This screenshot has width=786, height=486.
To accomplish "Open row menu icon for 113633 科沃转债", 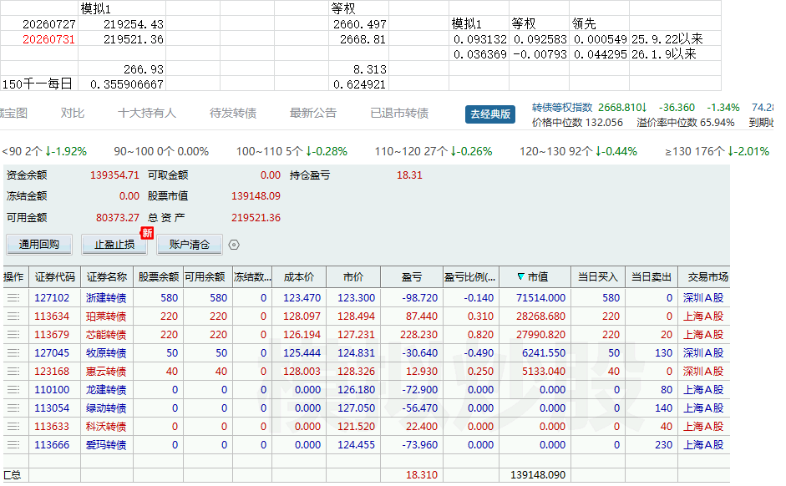I will coord(13,427).
